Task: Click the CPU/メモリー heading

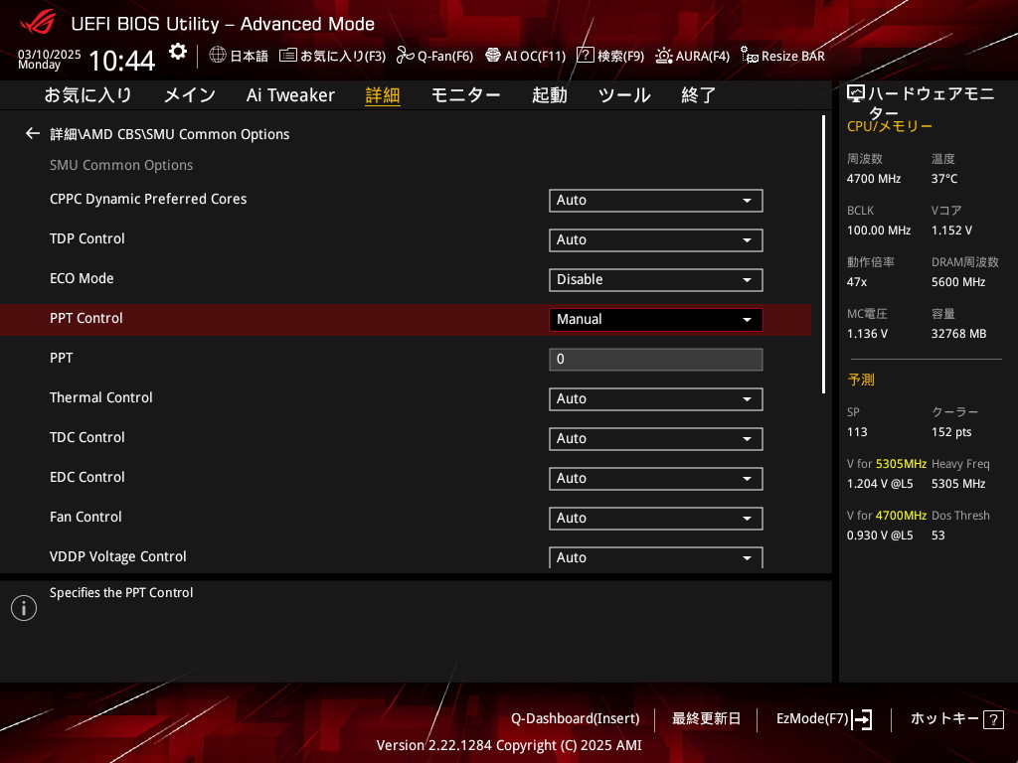Action: click(x=890, y=126)
